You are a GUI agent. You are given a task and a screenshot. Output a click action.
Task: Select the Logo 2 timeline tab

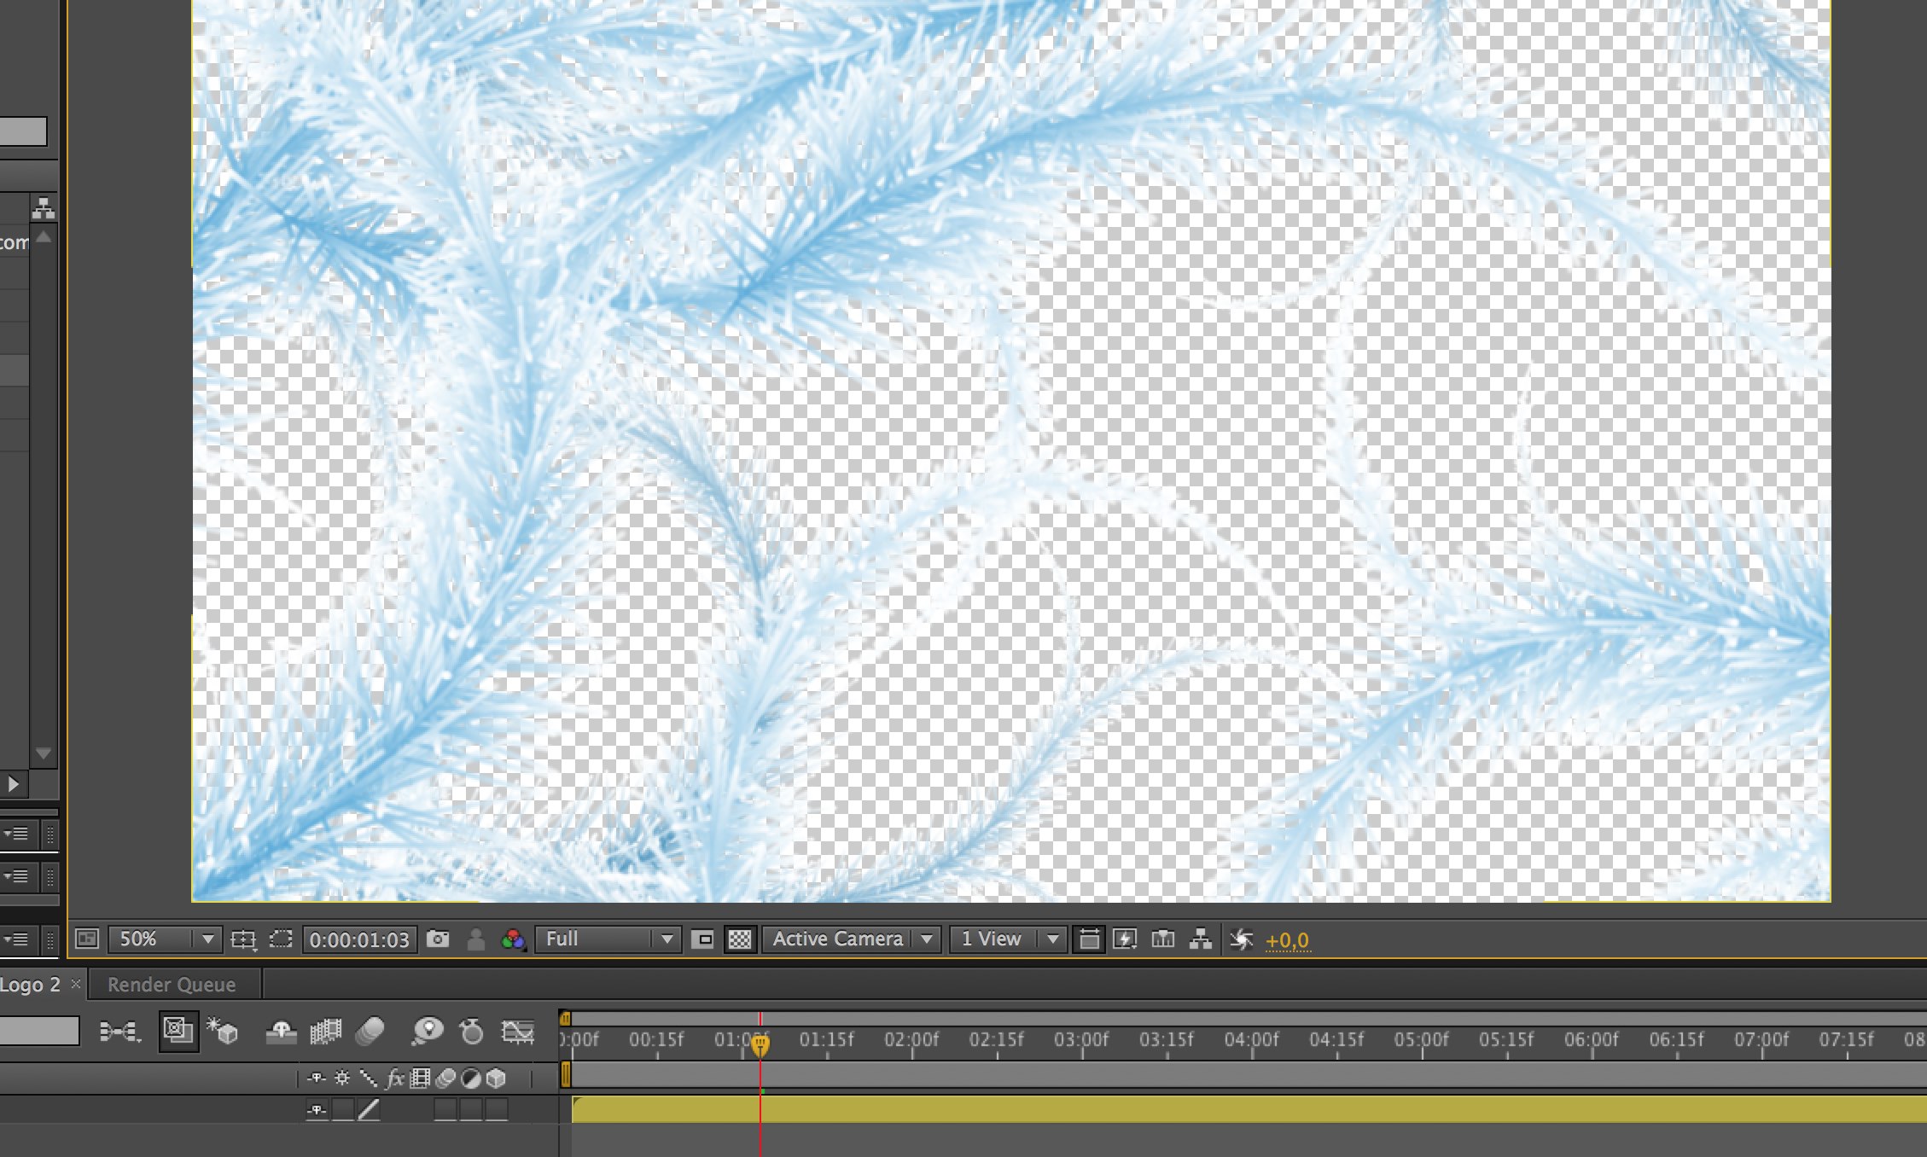31,985
